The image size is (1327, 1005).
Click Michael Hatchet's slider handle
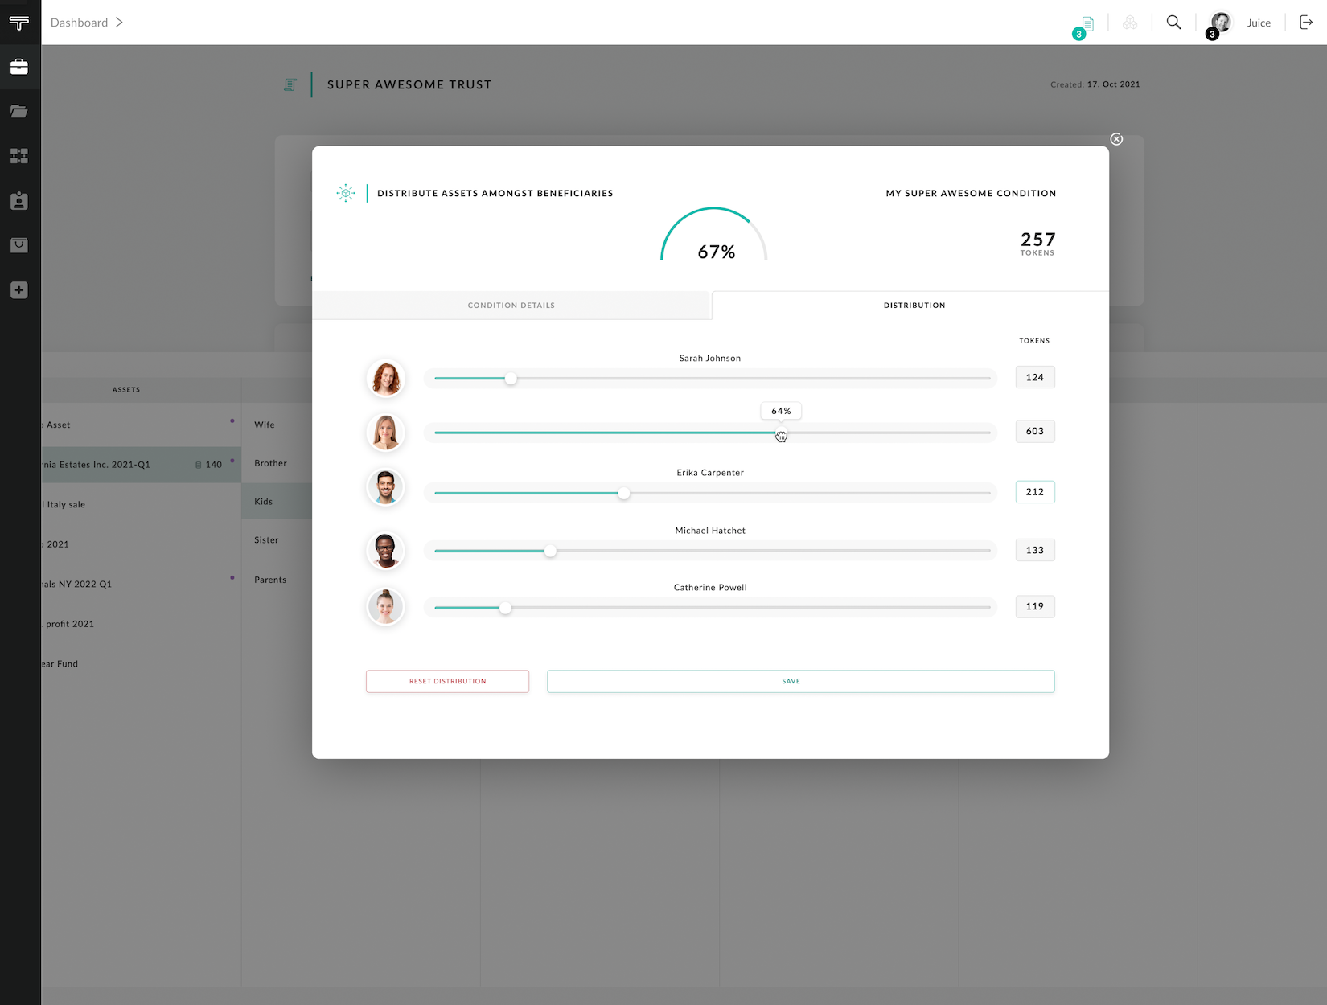[x=550, y=551]
